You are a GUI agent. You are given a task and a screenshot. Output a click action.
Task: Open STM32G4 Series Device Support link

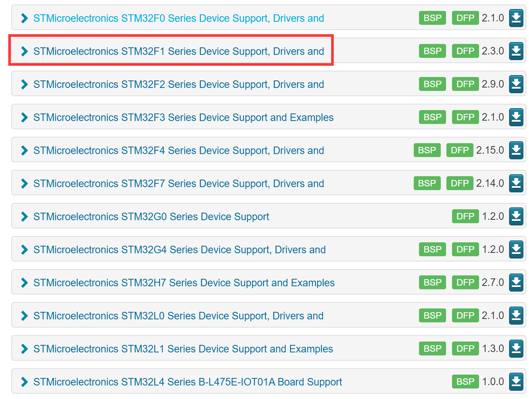(x=179, y=249)
